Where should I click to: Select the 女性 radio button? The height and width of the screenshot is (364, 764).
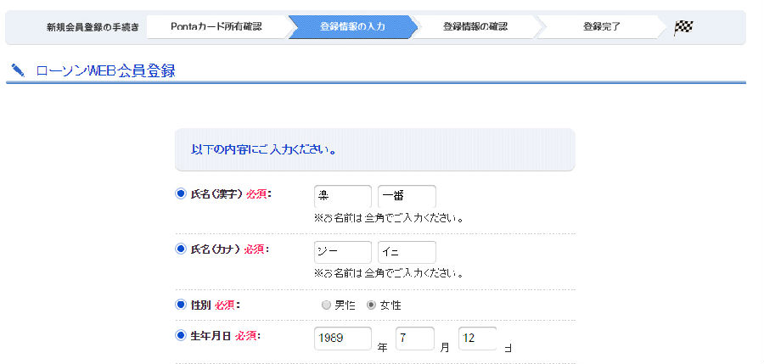click(371, 305)
